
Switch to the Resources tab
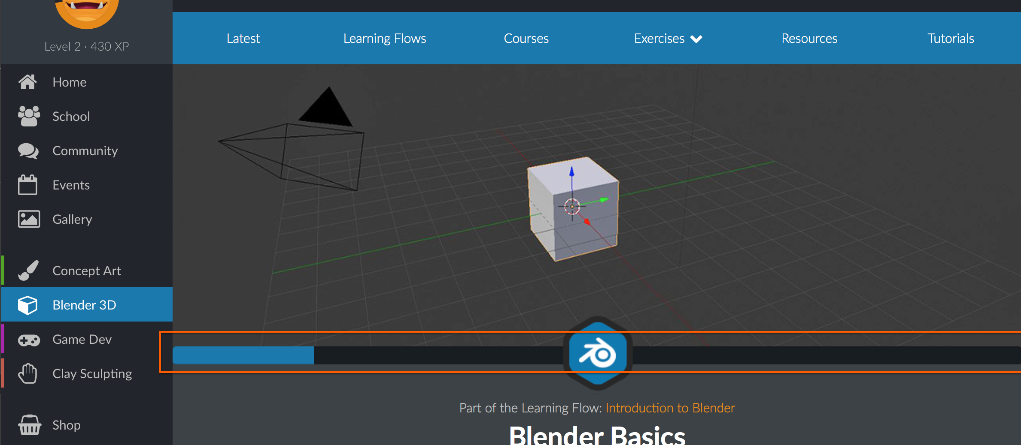[x=809, y=38]
